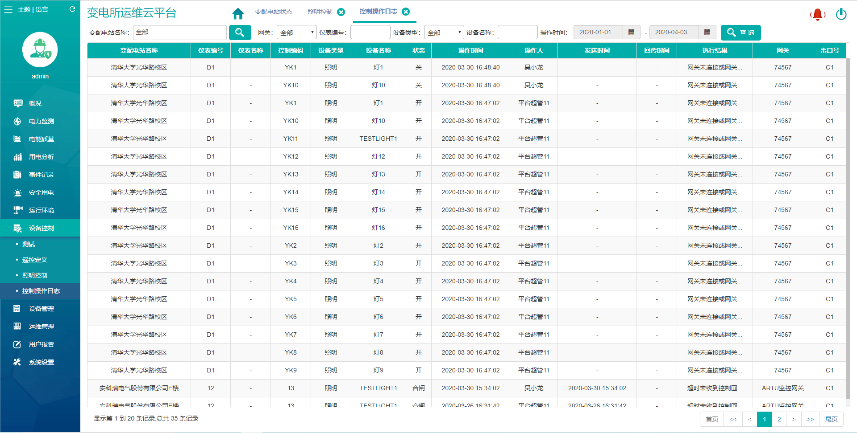The height and width of the screenshot is (433, 857).
Task: Click the end date field 2020-04-03
Action: click(x=674, y=32)
